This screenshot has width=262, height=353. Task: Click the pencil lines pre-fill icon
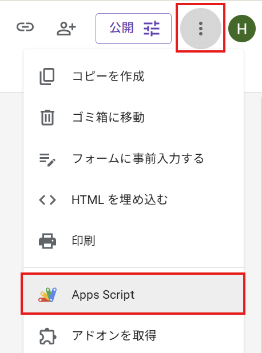[47, 159]
